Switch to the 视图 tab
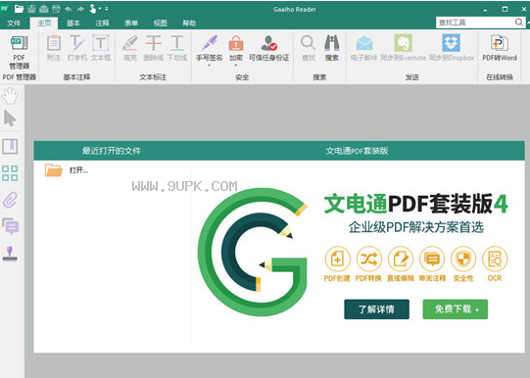This screenshot has width=530, height=378. [x=161, y=23]
